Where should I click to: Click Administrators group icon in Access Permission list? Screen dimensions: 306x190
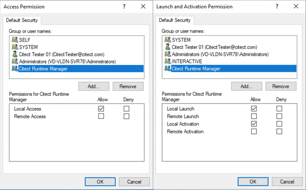click(x=15, y=62)
